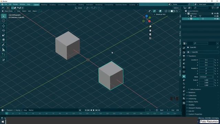The width and height of the screenshot is (220, 124).
Task: Open the View Layer properties tab
Action: [184, 60]
